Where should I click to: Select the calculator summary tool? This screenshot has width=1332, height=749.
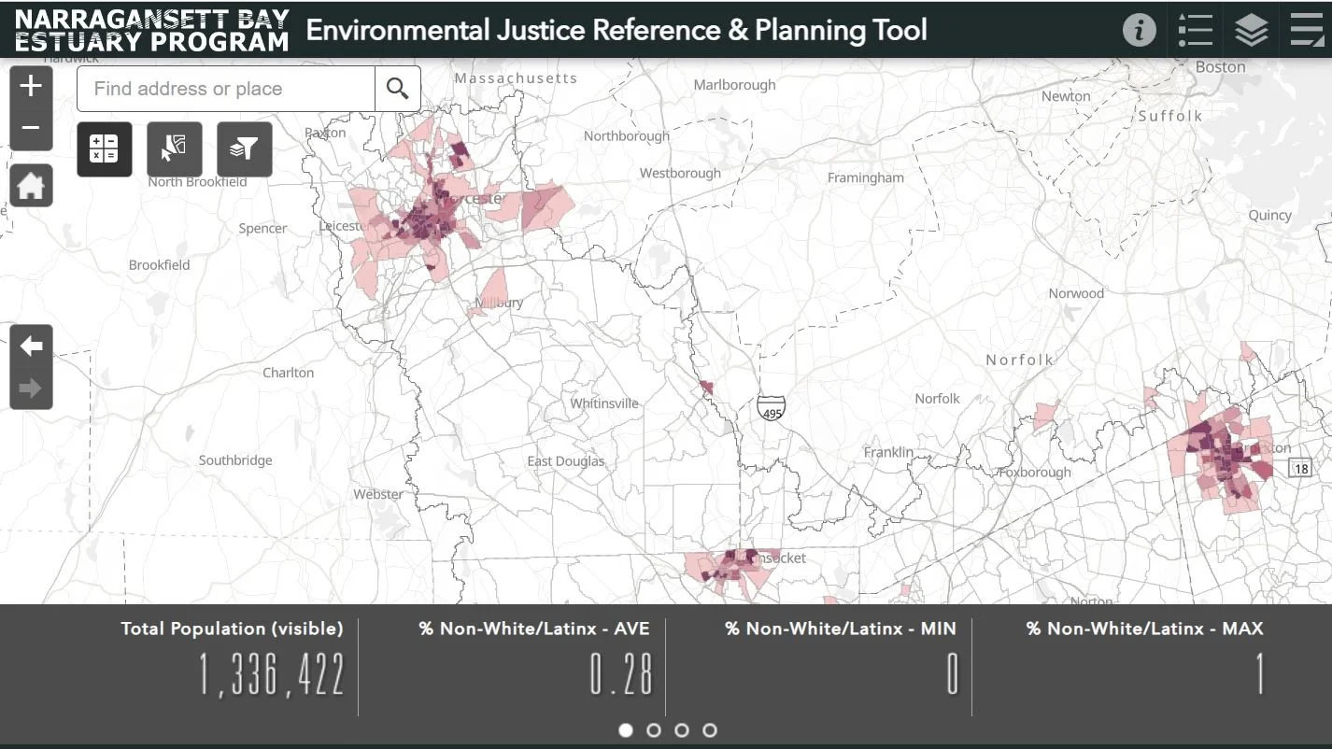105,148
